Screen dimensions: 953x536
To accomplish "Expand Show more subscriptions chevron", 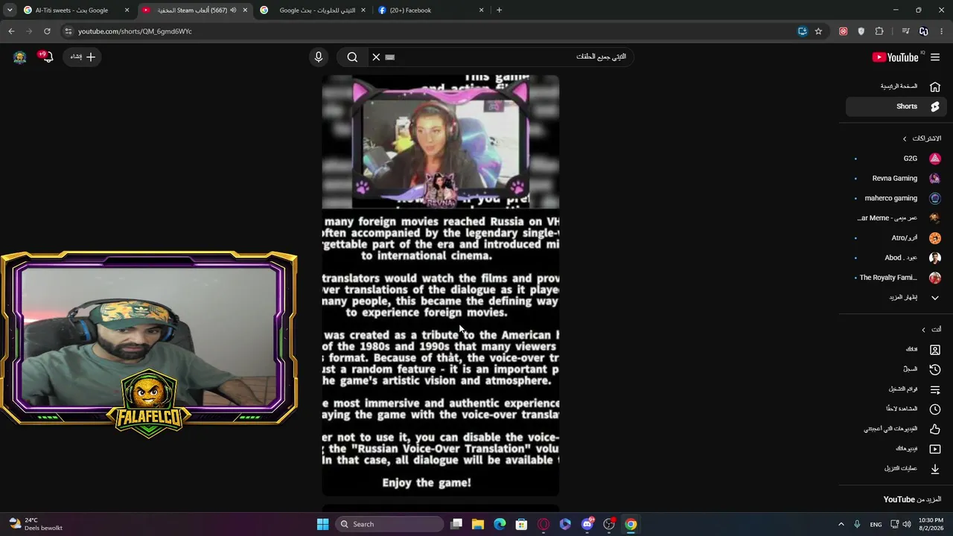I will tap(935, 298).
